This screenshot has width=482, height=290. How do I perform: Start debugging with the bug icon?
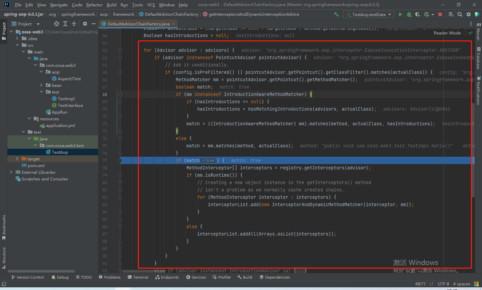[x=409, y=14]
